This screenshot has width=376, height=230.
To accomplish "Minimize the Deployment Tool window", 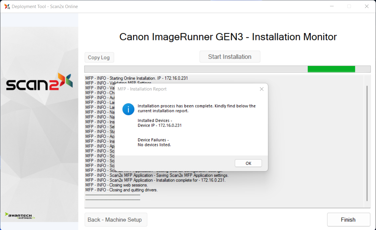I will (332, 6).
